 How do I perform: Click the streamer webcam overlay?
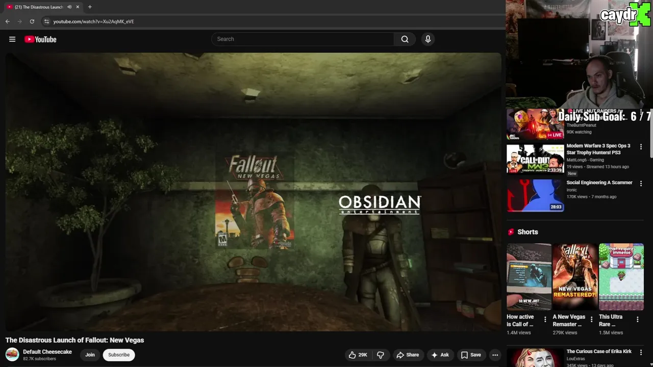point(579,54)
